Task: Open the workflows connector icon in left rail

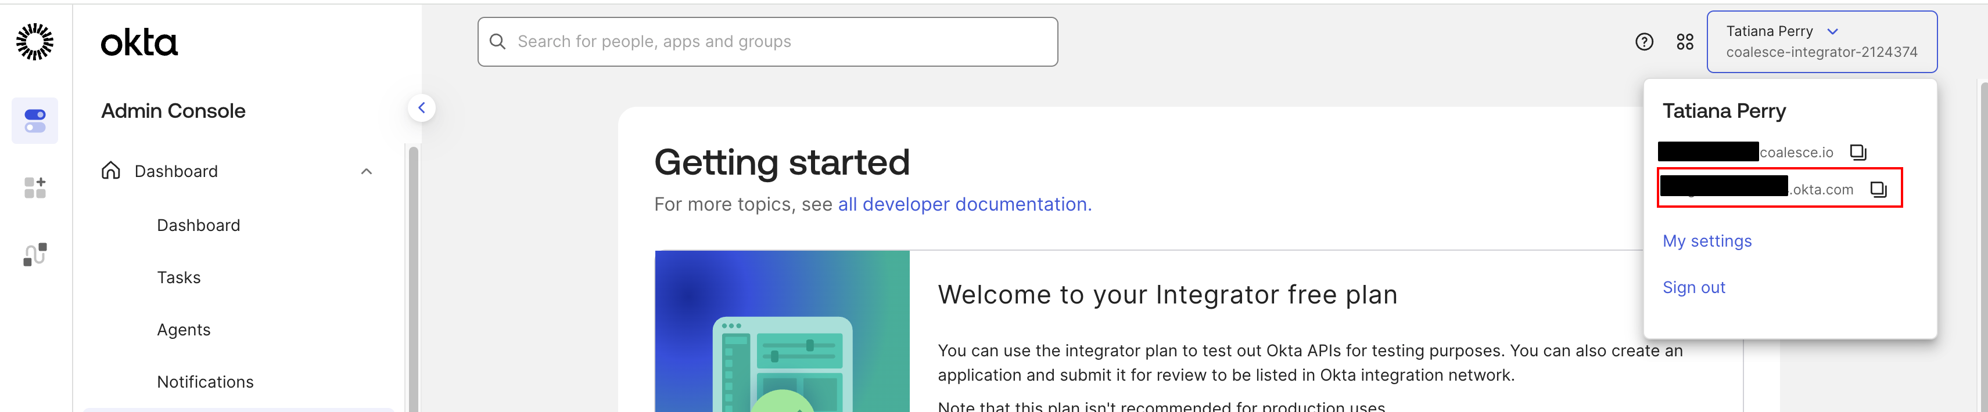Action: [35, 255]
